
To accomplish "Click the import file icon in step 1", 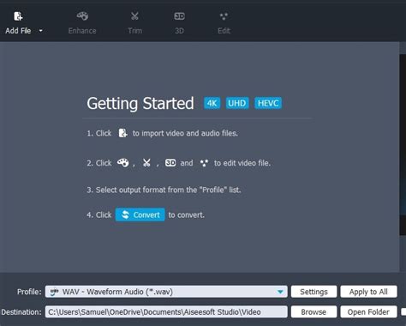I will pyautogui.click(x=122, y=133).
